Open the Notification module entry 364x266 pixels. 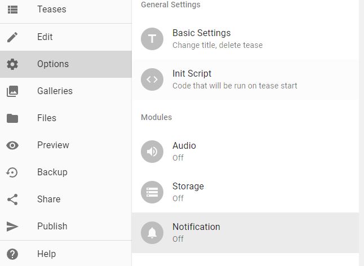tap(245, 233)
